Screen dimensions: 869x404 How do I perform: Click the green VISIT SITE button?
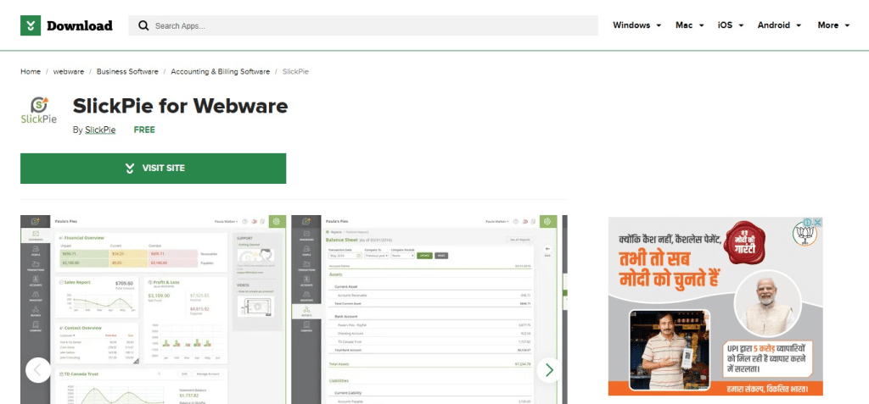[154, 169]
